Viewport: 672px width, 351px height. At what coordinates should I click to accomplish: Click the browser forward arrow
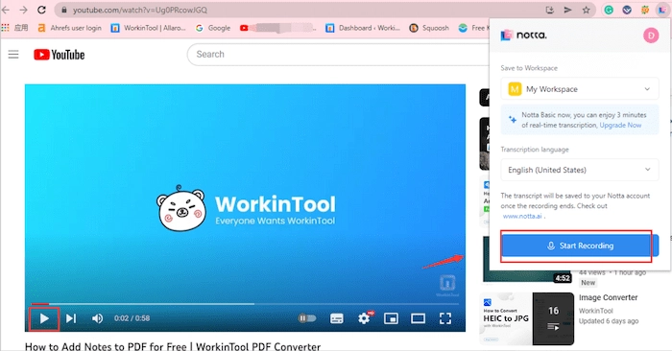point(23,10)
